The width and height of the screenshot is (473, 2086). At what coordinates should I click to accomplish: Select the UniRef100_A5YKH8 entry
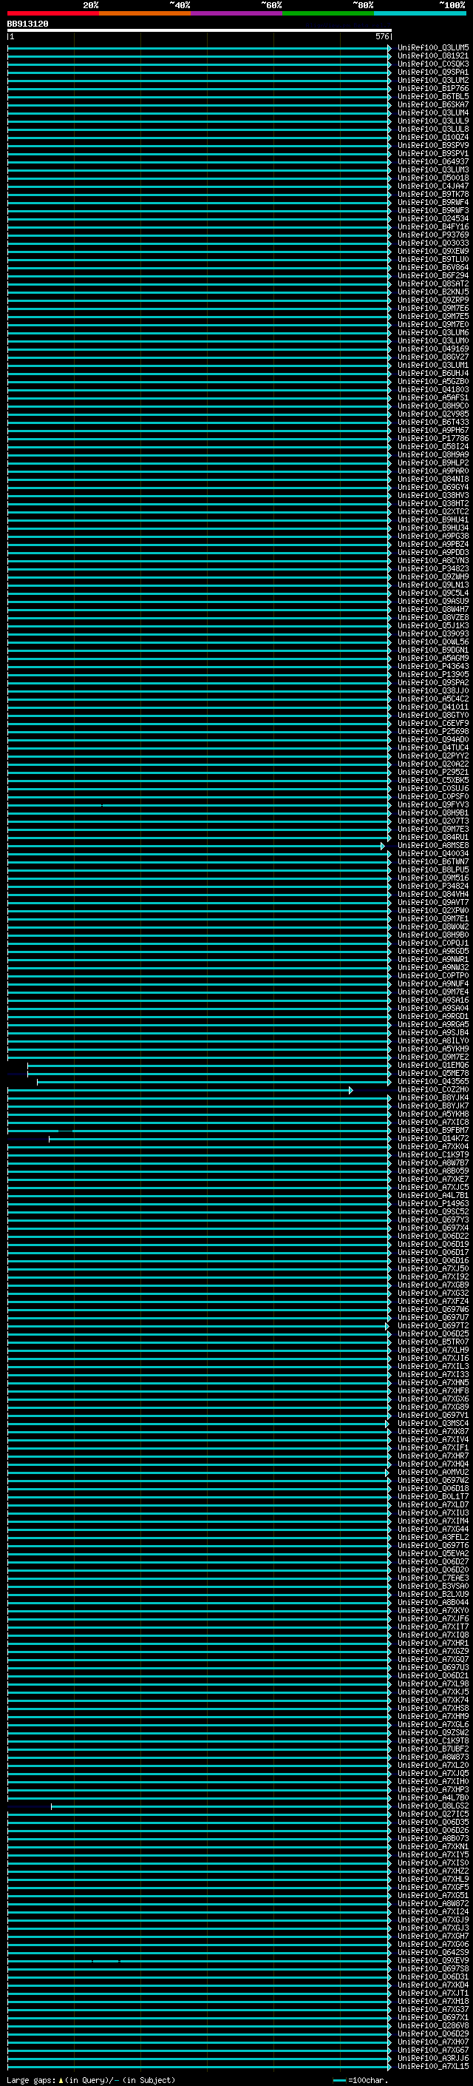point(433,1114)
